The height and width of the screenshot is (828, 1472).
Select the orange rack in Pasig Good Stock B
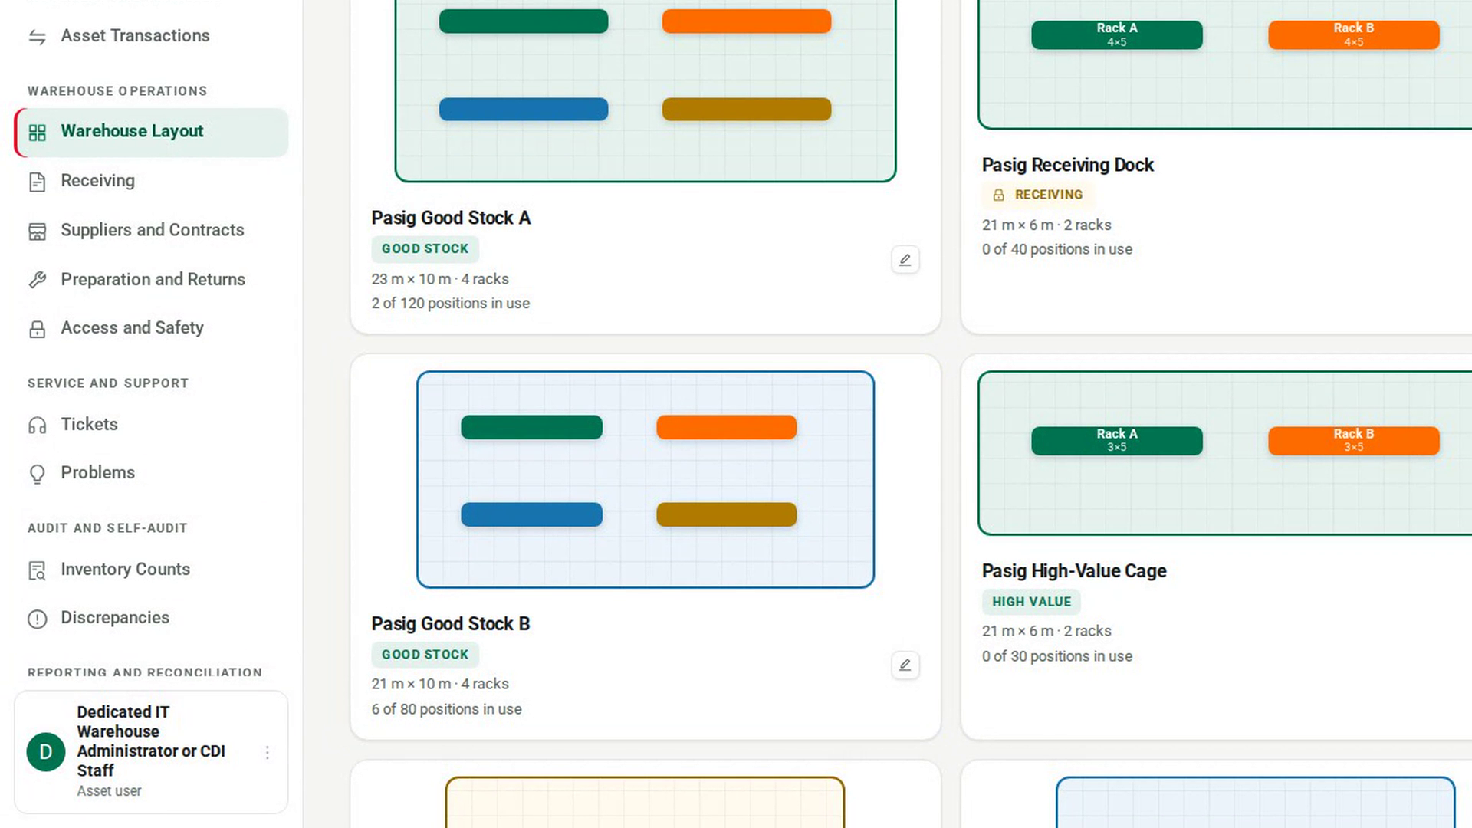coord(727,427)
